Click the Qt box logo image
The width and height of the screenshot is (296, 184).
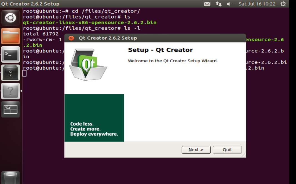pos(88,64)
